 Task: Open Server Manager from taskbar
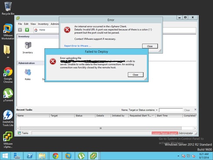[17, 156]
